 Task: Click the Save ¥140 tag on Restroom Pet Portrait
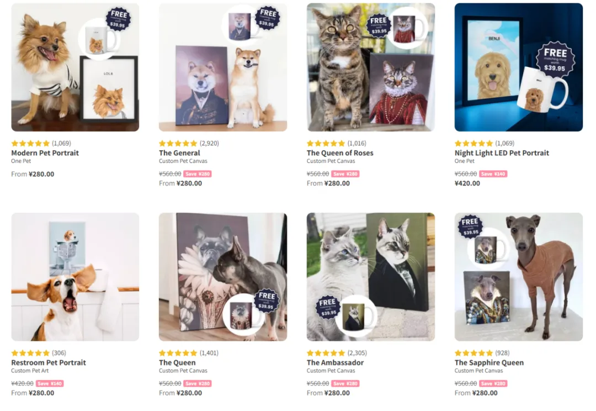[x=50, y=383]
